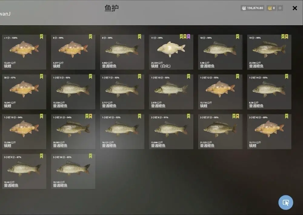The height and width of the screenshot is (215, 303).
Task: Close the fish keepnet window
Action: click(x=295, y=8)
